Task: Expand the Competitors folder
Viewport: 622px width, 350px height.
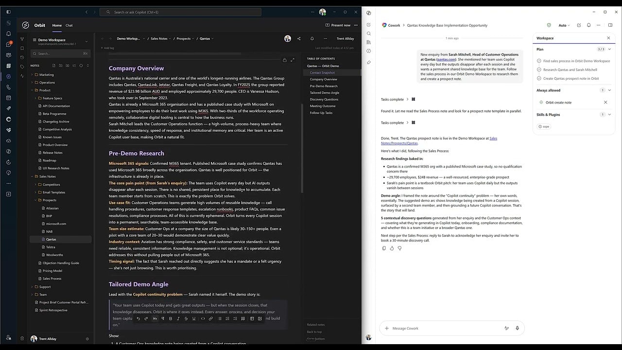Action: (x=35, y=185)
